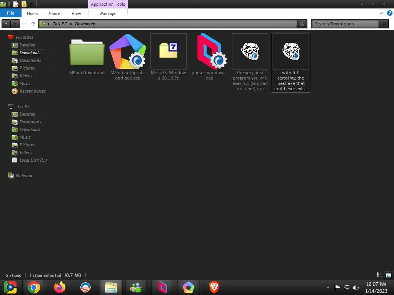The image size is (394, 295).
Task: Open Action Center flag icon
Action: [x=337, y=287]
